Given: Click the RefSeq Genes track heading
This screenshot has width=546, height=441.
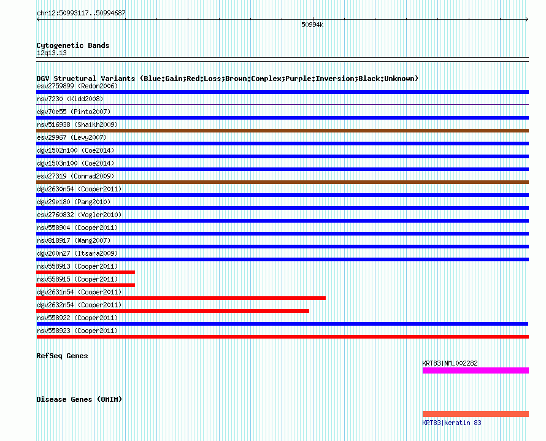Looking at the screenshot, I should tap(62, 356).
